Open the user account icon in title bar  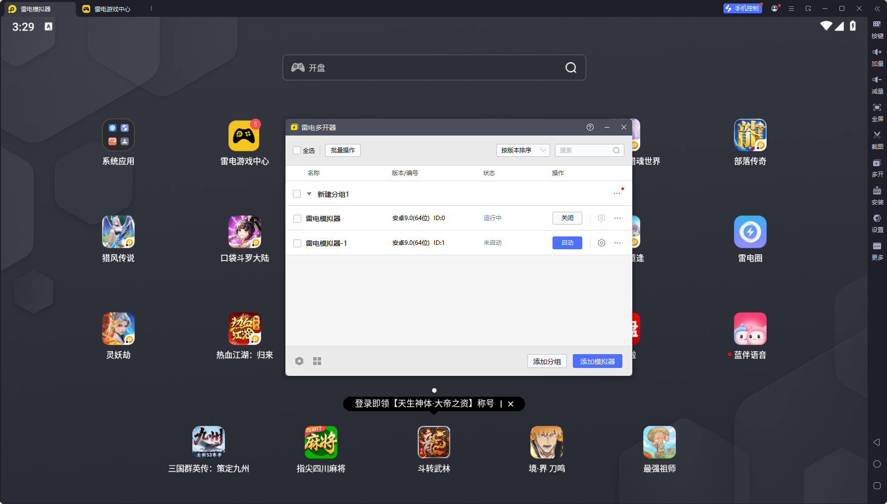click(x=775, y=8)
